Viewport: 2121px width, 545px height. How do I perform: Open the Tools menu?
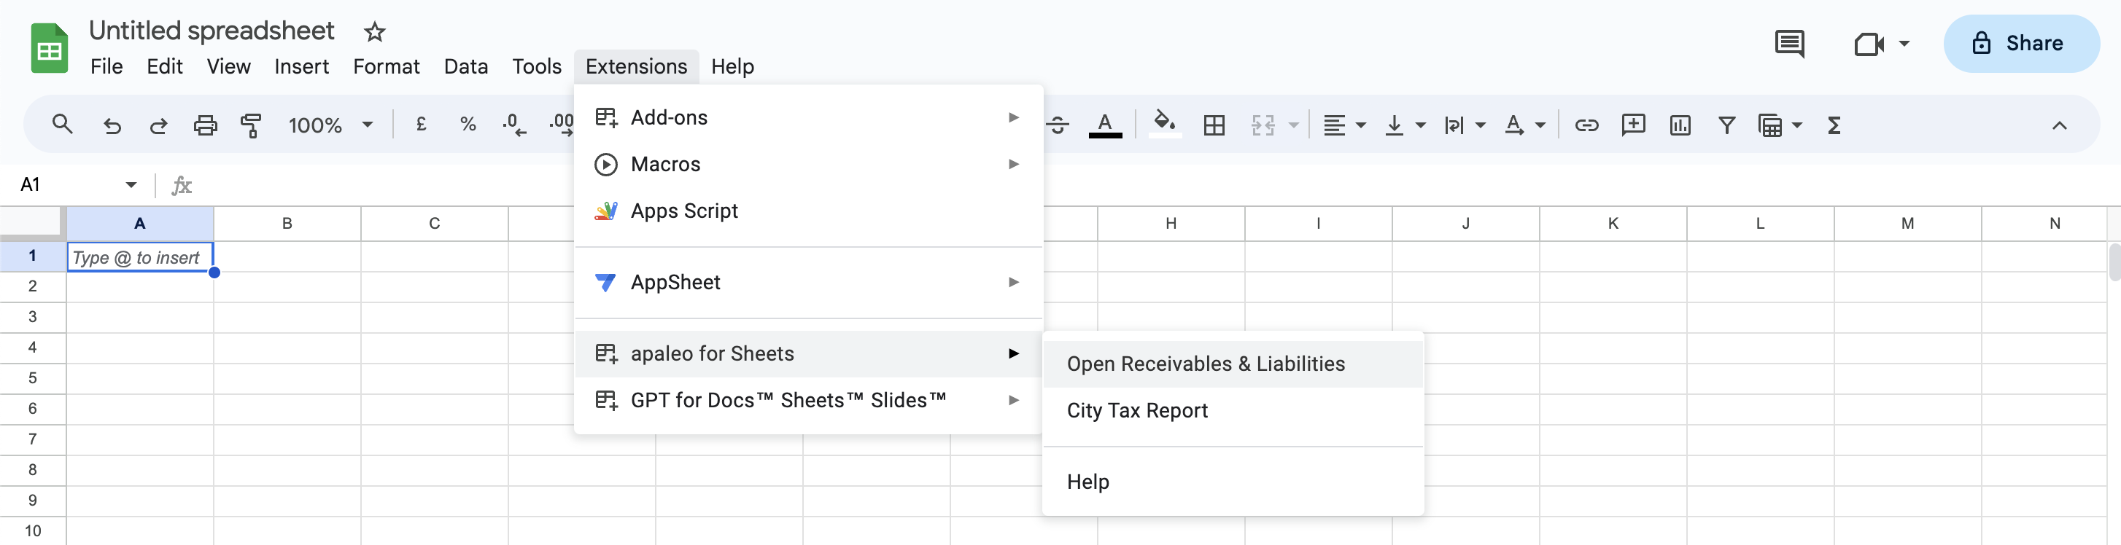click(536, 66)
